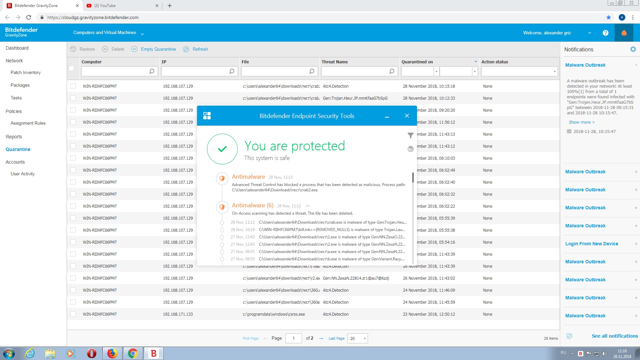
Task: Go to Reports in the sidebar
Action: tap(14, 137)
